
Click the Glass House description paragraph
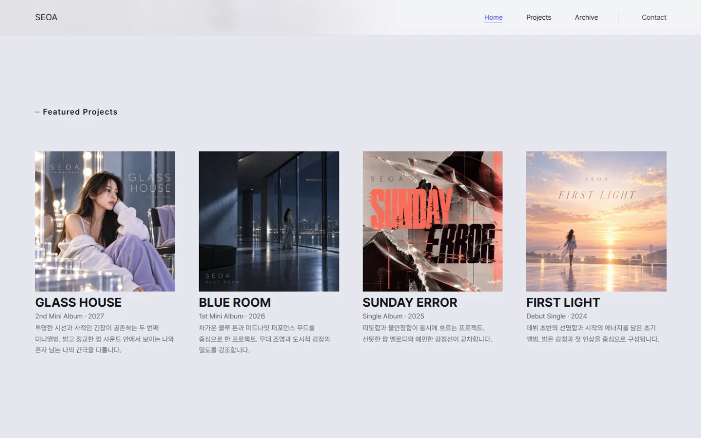coord(105,339)
